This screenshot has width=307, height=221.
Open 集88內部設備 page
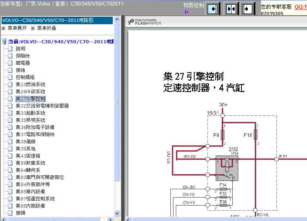(x=30, y=206)
